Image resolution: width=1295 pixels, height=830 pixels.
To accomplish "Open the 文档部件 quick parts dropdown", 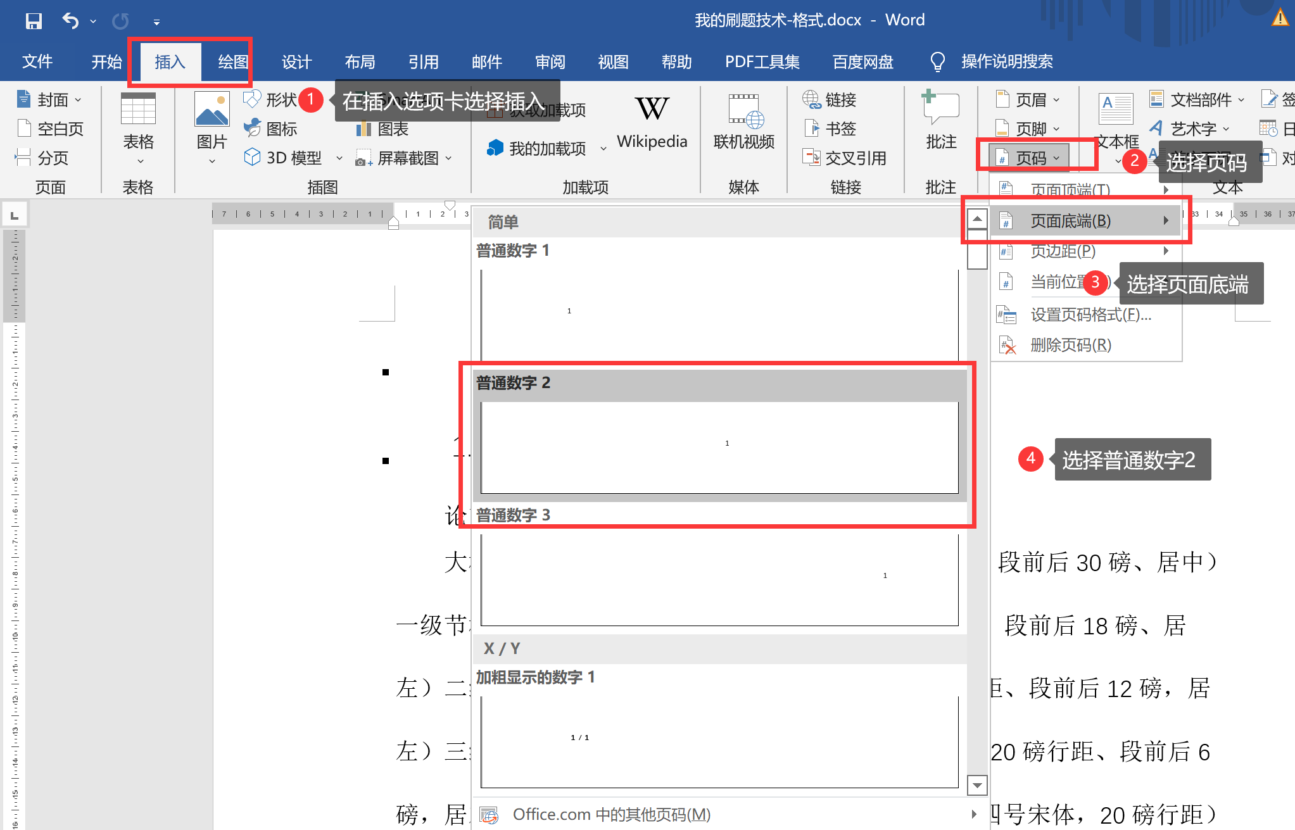I will [x=1197, y=100].
